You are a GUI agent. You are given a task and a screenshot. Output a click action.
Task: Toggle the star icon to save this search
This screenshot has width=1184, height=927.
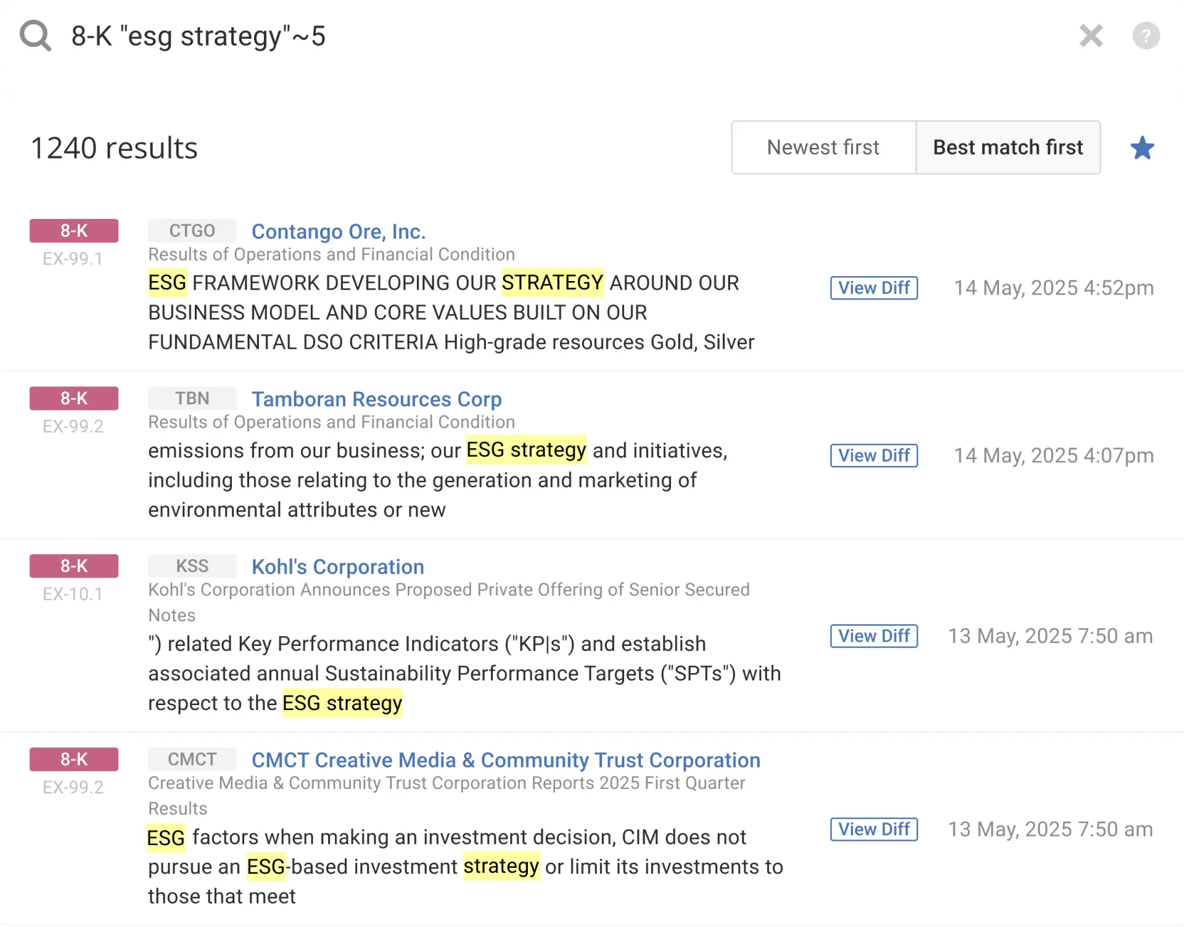pos(1142,147)
